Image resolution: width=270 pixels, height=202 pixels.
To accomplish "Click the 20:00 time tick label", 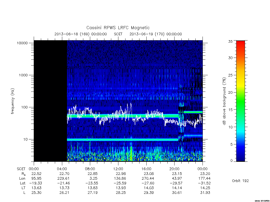I will (x=175, y=169).
